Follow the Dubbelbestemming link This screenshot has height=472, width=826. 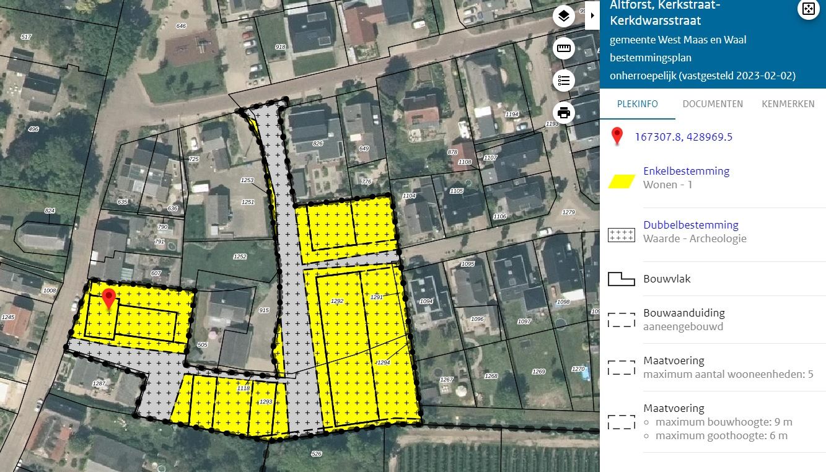pyautogui.click(x=690, y=225)
